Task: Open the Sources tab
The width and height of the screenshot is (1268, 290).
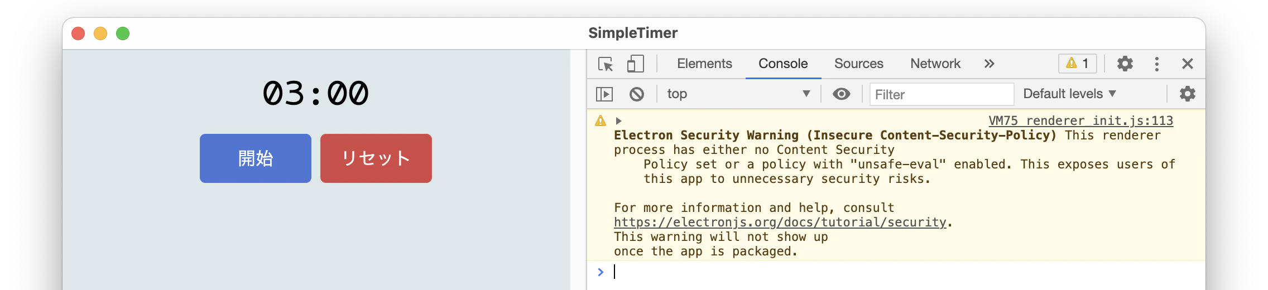Action: coord(858,64)
